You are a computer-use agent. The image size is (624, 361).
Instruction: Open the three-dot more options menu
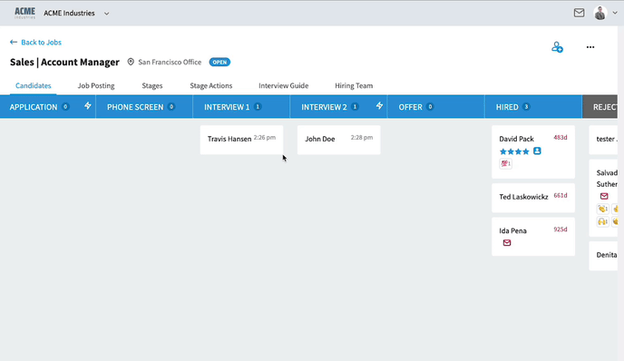coord(590,47)
